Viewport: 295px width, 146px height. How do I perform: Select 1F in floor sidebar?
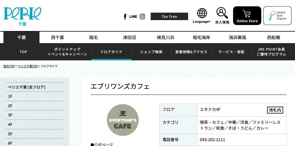coord(35,97)
